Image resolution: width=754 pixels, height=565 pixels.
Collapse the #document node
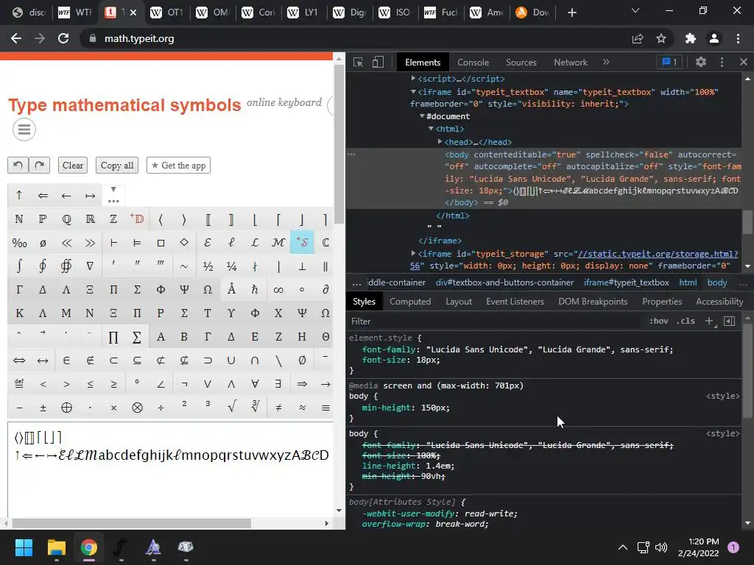point(422,116)
